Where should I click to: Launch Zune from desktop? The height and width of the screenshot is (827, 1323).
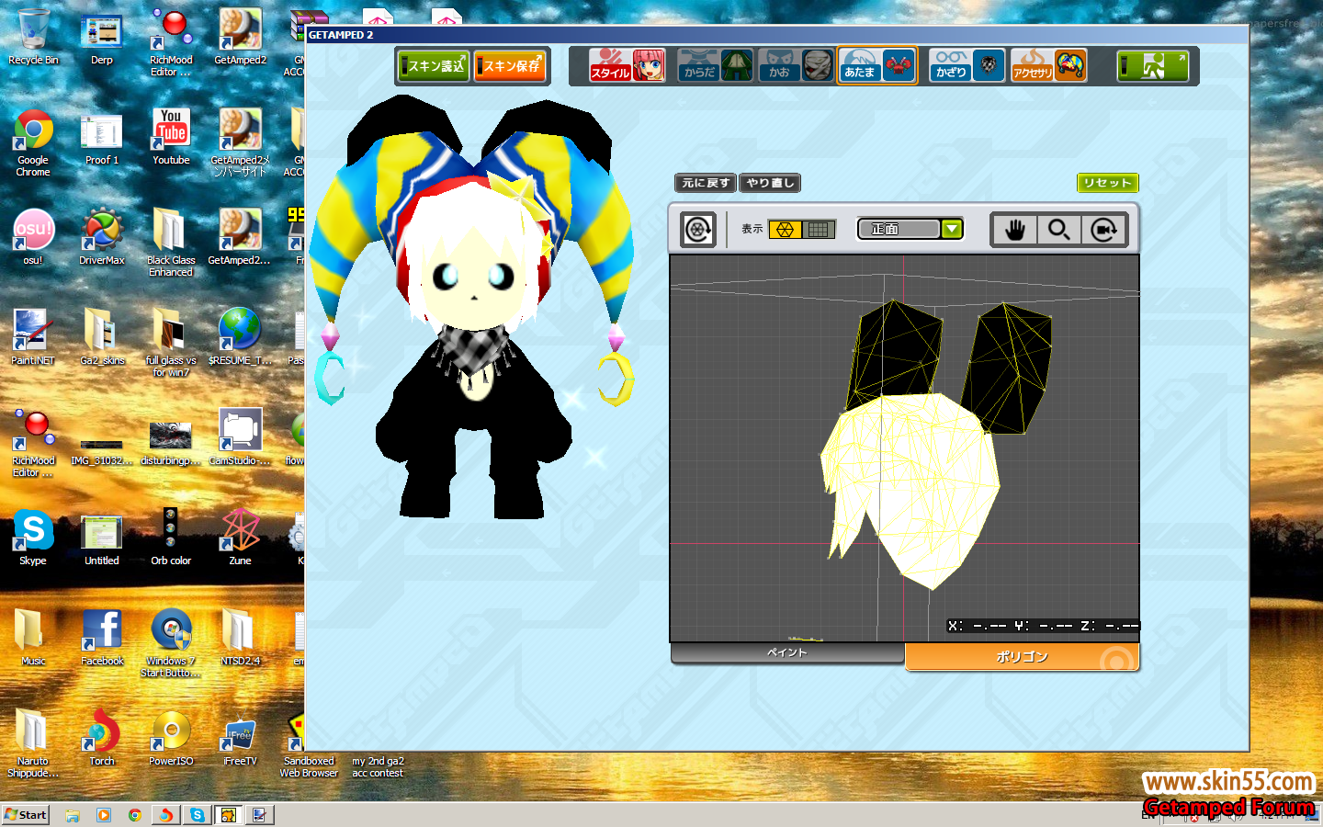tap(240, 538)
